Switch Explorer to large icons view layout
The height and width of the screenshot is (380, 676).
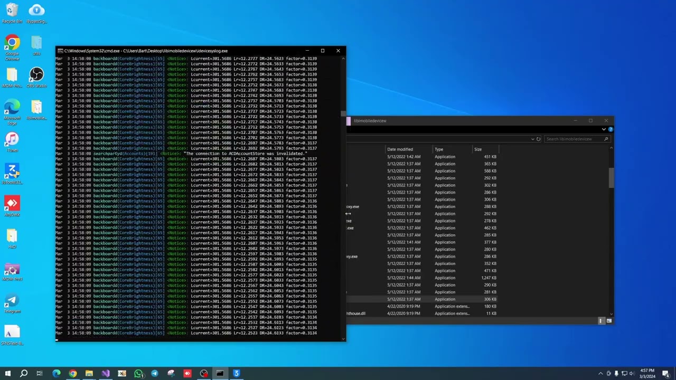[609, 321]
